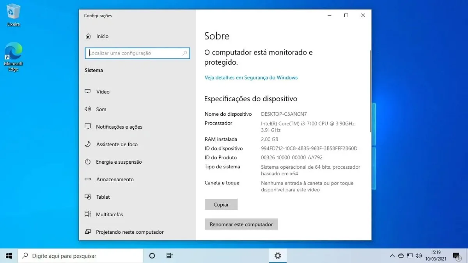Click the search magnifier in settings search box
Viewport: 468px width, 263px height.
[185, 53]
